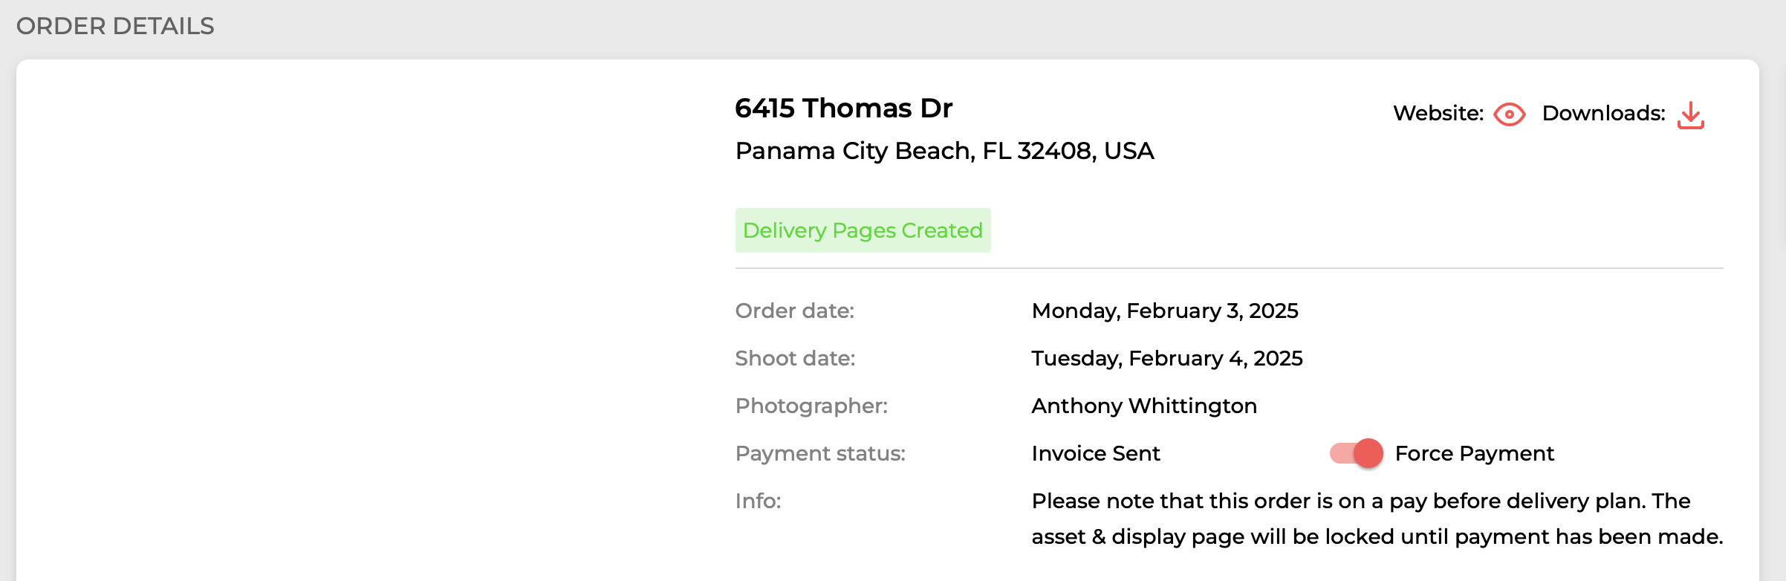Image resolution: width=1786 pixels, height=581 pixels.
Task: Click the Order date field label
Action: [794, 311]
